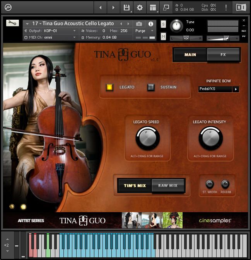Open the workspace layout panel icon
This screenshot has width=251, height=260.
pyautogui.click(x=153, y=7)
